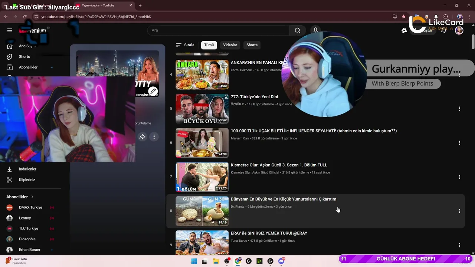This screenshot has height=267, width=475.
Task: Open the YouTube account avatar menu
Action: click(459, 30)
